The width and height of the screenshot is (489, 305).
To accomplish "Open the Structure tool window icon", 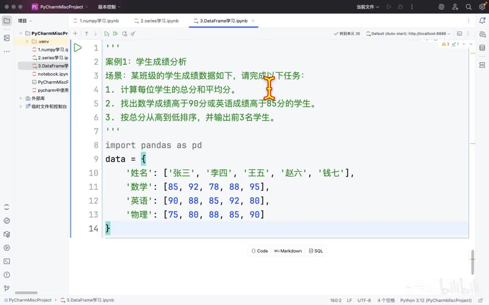I will [6, 38].
